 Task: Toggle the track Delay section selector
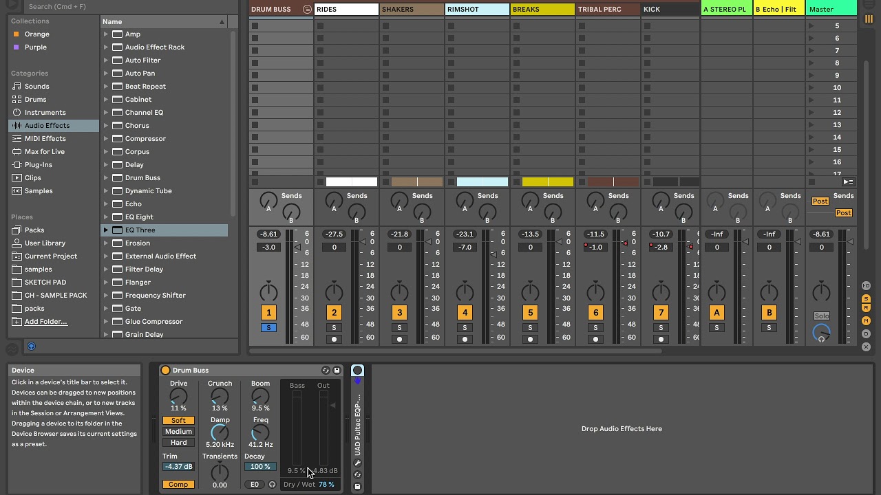pos(867,333)
